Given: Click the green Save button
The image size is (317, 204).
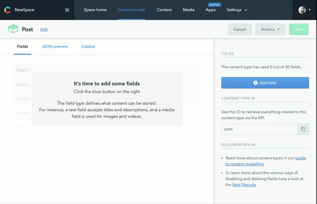Looking at the screenshot, I should pyautogui.click(x=299, y=29).
